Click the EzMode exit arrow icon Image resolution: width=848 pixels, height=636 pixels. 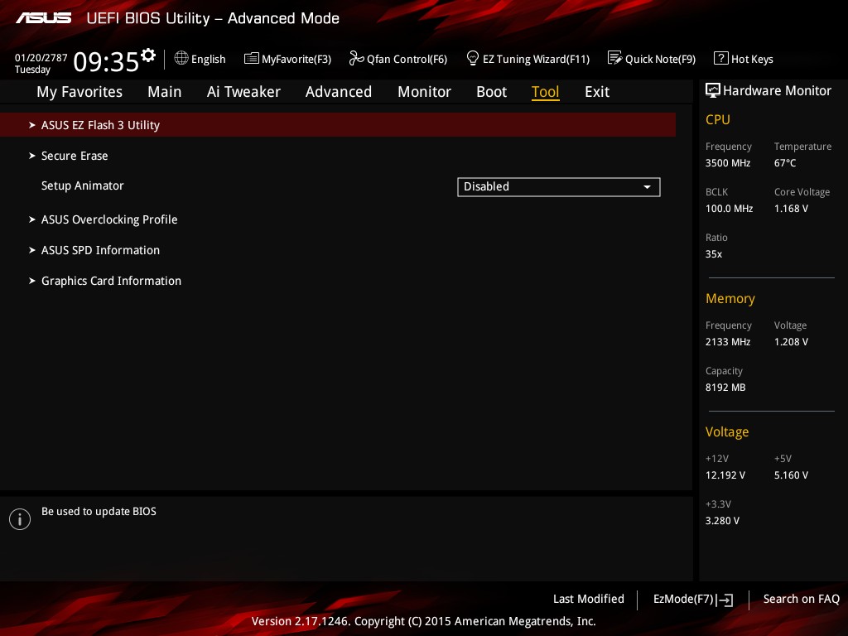pyautogui.click(x=725, y=600)
